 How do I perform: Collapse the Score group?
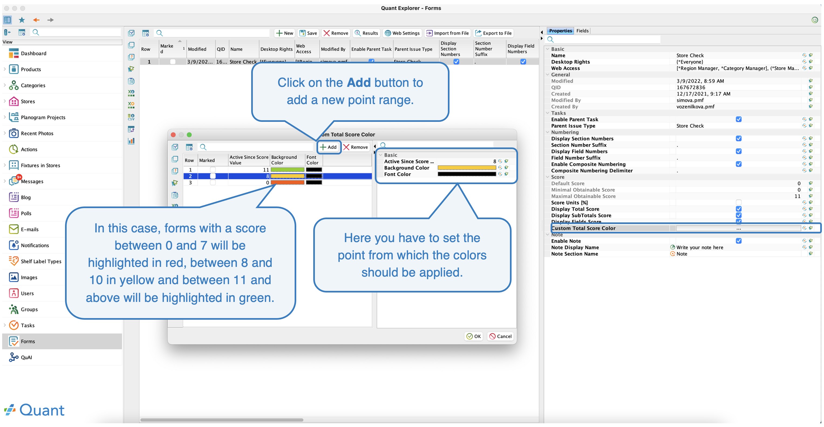(x=548, y=177)
